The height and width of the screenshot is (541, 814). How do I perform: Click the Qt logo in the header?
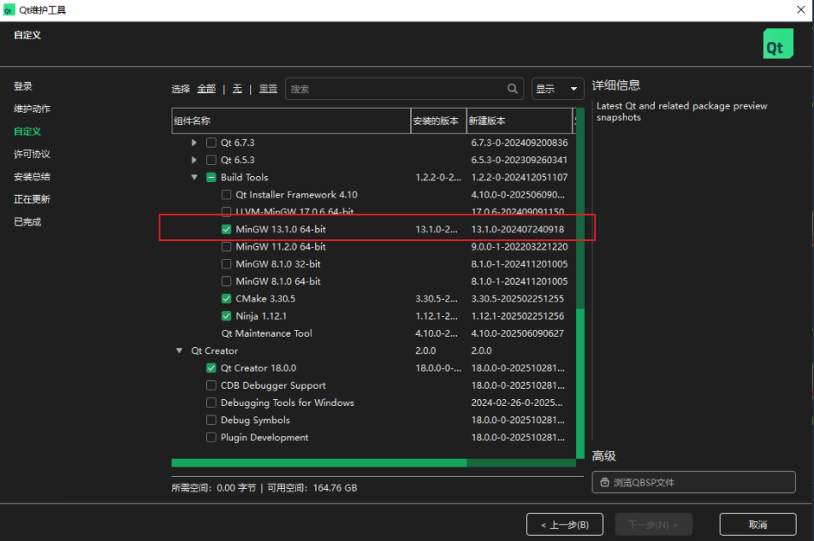[778, 44]
